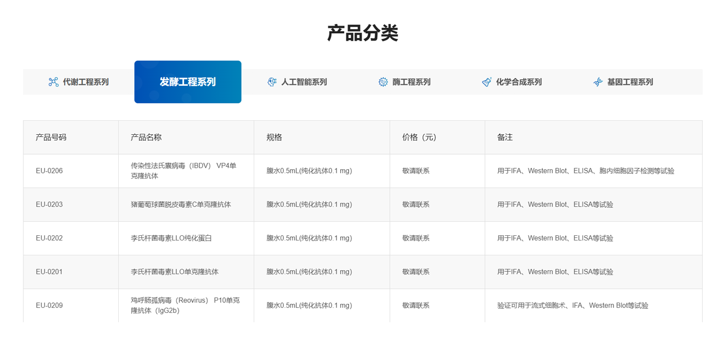
Task: Click the 腹水0.5mL specification in EU-0206 row
Action: 309,171
